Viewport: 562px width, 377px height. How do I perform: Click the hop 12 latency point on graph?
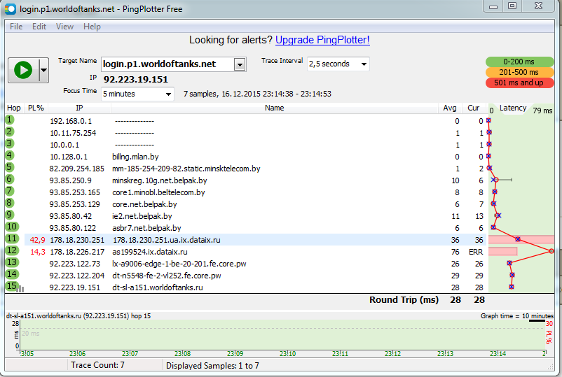tap(551, 251)
